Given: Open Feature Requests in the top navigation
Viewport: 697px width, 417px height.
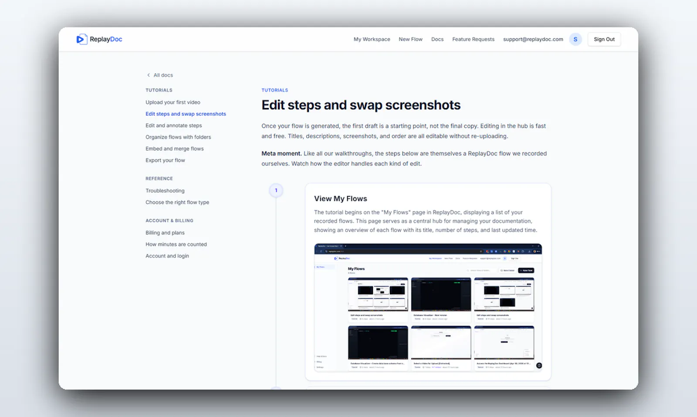Looking at the screenshot, I should pos(473,39).
